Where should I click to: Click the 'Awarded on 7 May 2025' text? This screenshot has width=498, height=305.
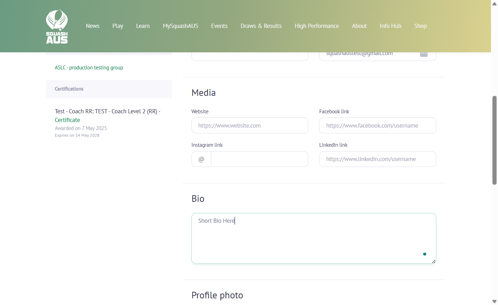click(81, 128)
